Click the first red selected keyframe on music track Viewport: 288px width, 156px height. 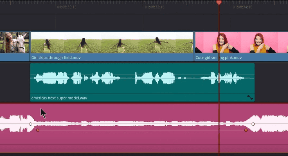click(38, 130)
